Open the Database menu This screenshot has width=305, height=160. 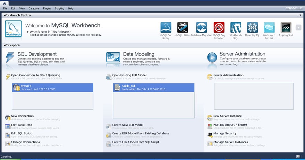click(34, 8)
